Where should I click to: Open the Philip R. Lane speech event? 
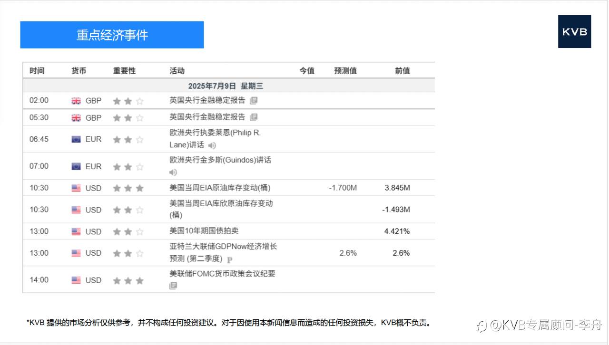(215, 139)
